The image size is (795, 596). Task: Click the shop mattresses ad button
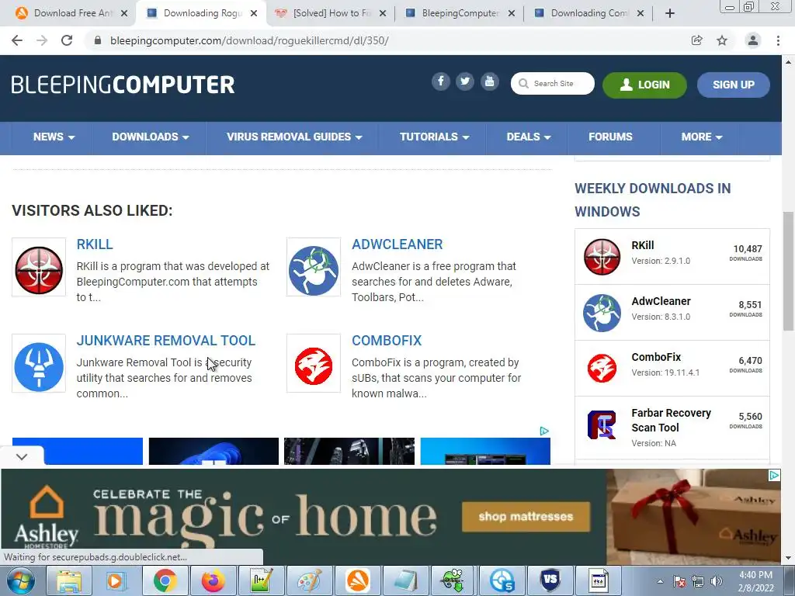tap(526, 516)
